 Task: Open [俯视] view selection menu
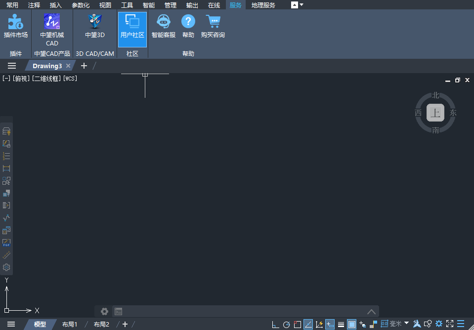click(x=21, y=78)
